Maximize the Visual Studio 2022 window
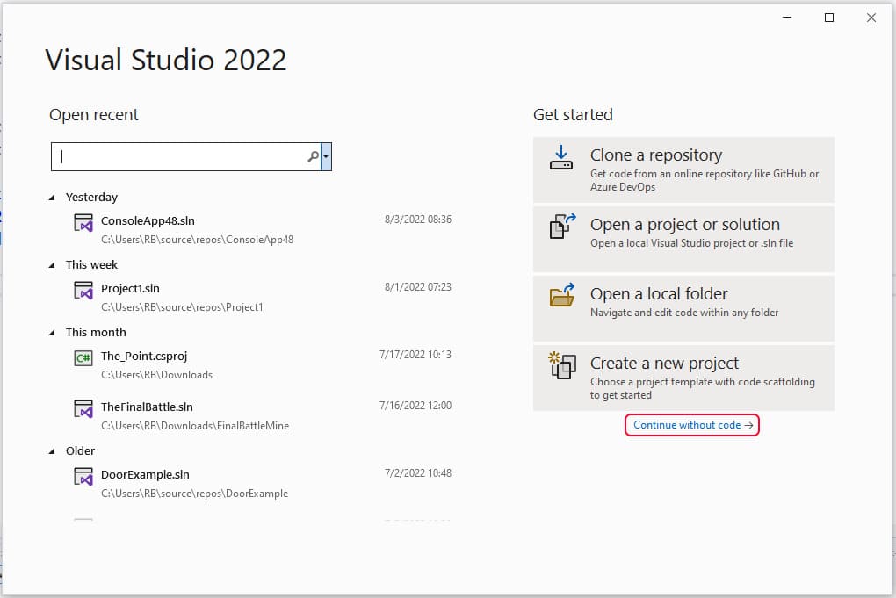The width and height of the screenshot is (896, 598). point(828,18)
